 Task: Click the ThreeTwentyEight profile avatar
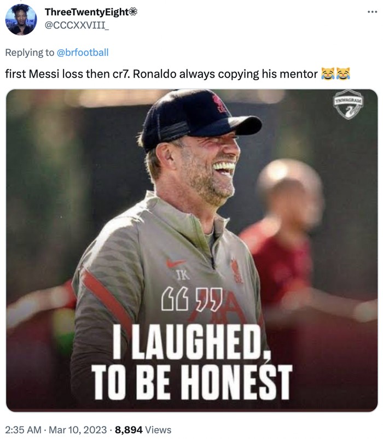21,19
